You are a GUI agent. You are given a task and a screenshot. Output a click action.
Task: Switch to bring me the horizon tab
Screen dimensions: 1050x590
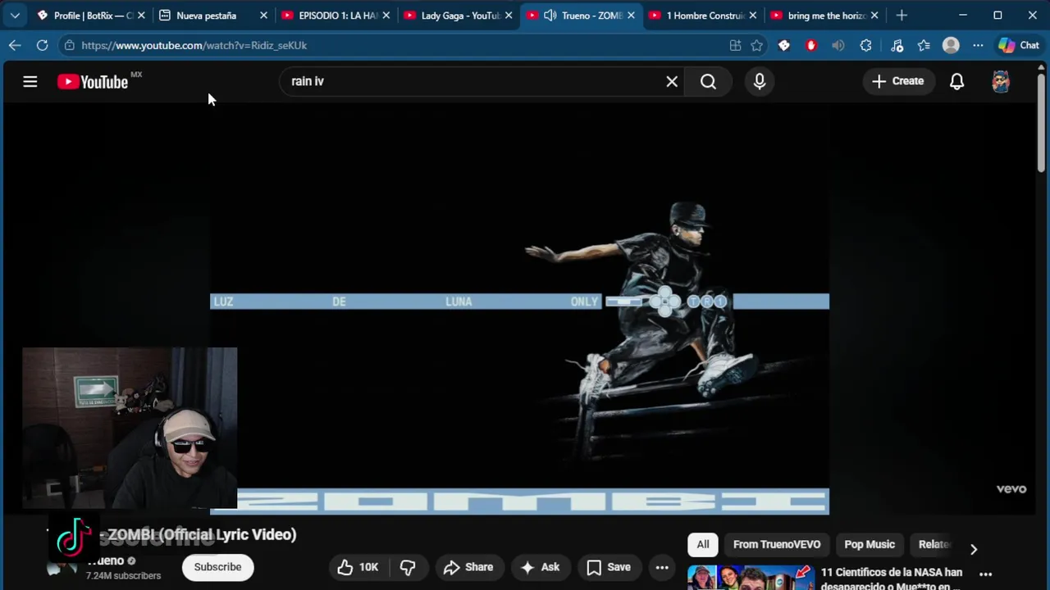pos(826,15)
